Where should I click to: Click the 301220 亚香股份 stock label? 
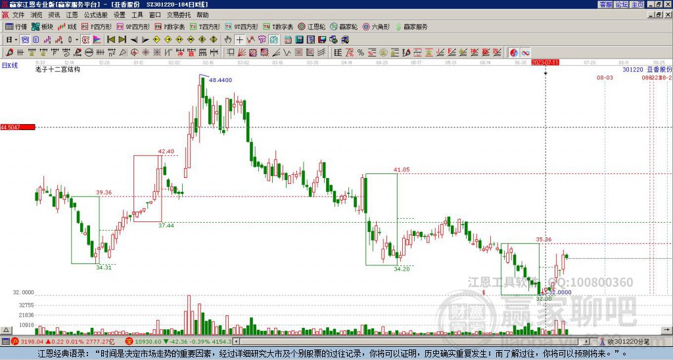(x=647, y=69)
